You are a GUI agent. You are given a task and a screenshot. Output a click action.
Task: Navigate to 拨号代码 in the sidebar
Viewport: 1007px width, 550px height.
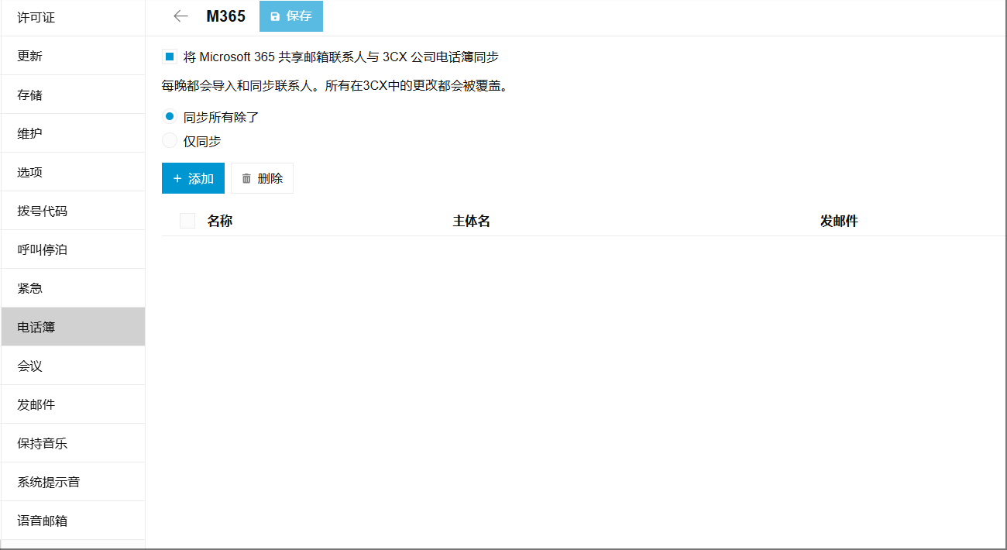coord(73,211)
